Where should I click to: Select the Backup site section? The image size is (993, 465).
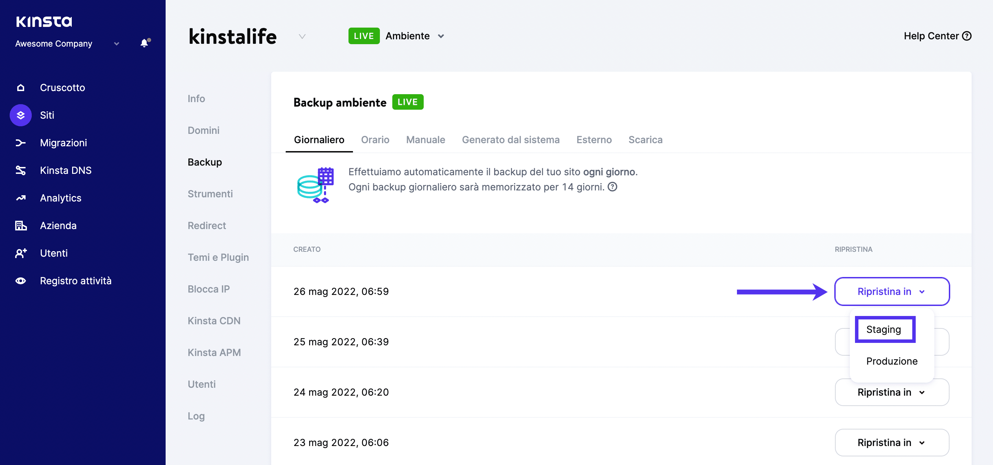point(205,162)
